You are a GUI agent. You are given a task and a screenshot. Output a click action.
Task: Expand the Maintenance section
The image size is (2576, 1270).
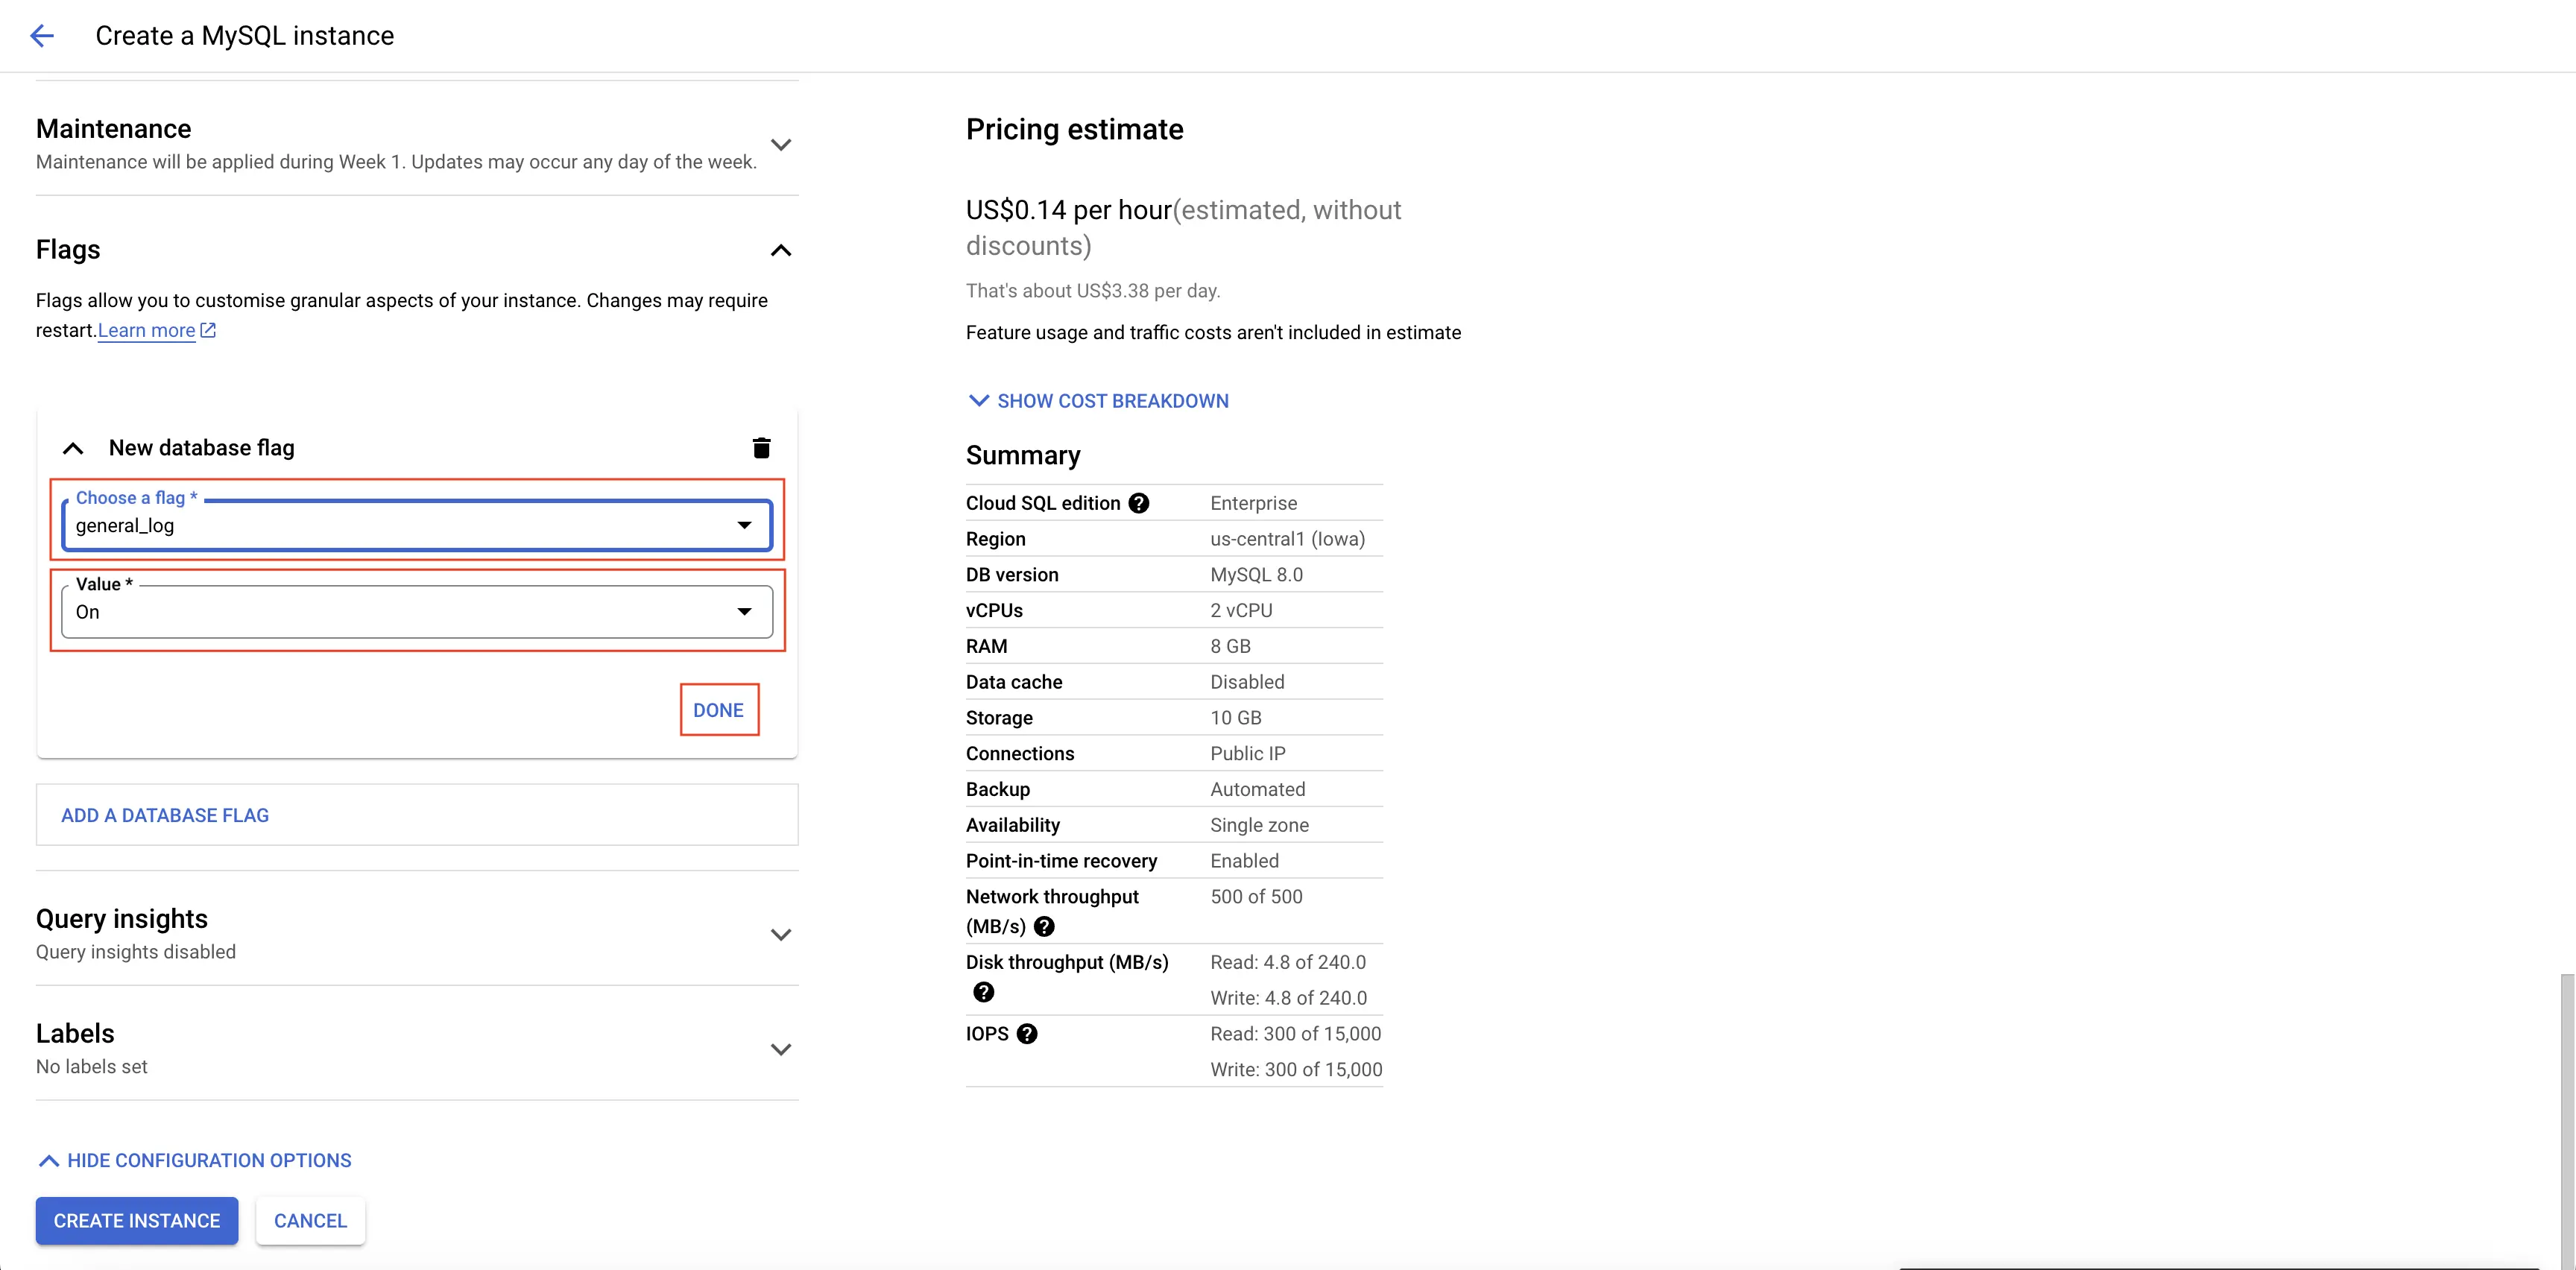click(781, 145)
